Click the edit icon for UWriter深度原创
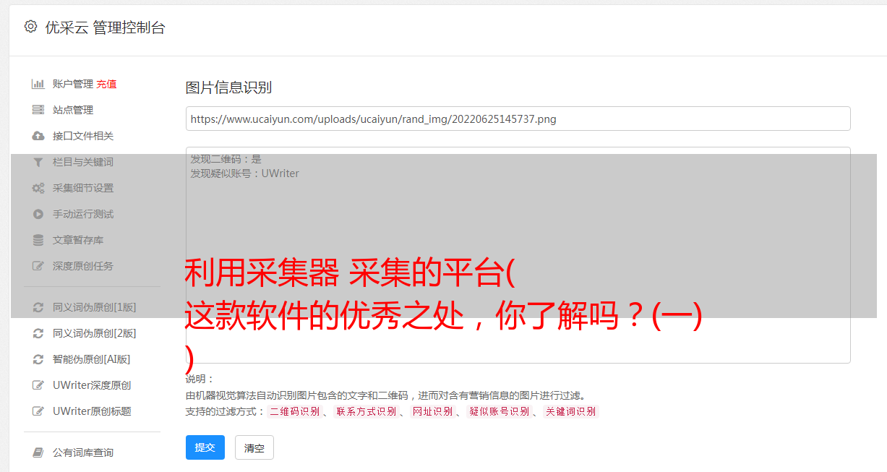The width and height of the screenshot is (887, 472). [38, 385]
